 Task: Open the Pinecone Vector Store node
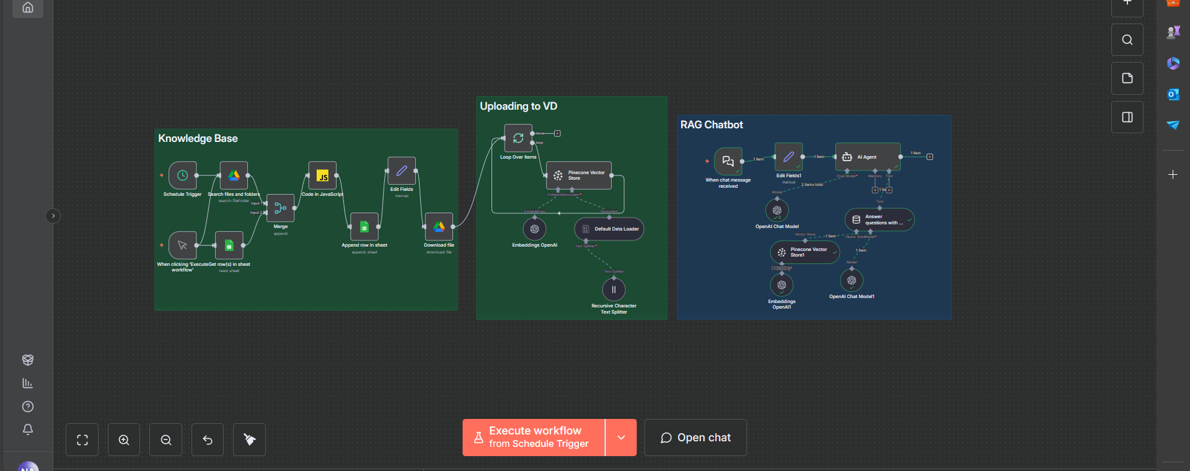[579, 175]
